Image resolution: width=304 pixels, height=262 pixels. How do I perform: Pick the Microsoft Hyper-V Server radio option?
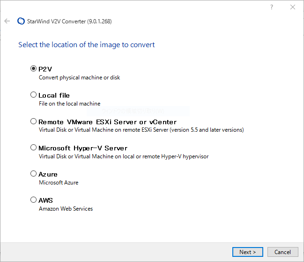click(33, 148)
